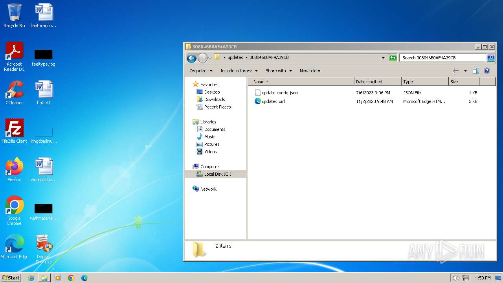Click the Back navigation arrow button
Viewport: 503px width, 283px height.
click(x=191, y=58)
